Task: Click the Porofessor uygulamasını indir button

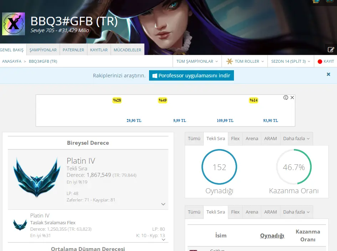Action: pos(191,75)
